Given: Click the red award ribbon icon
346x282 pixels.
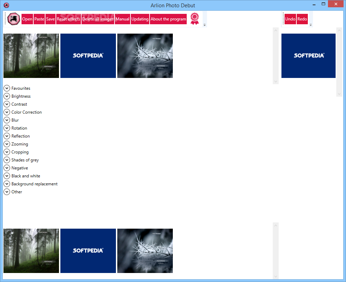Looking at the screenshot, I should coord(195,19).
